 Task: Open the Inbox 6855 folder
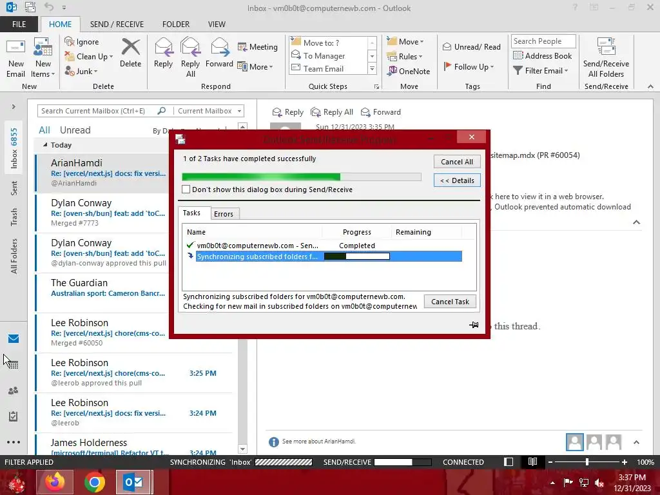click(x=14, y=149)
